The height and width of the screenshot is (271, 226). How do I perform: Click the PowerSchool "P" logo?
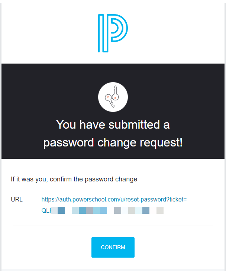(113, 33)
